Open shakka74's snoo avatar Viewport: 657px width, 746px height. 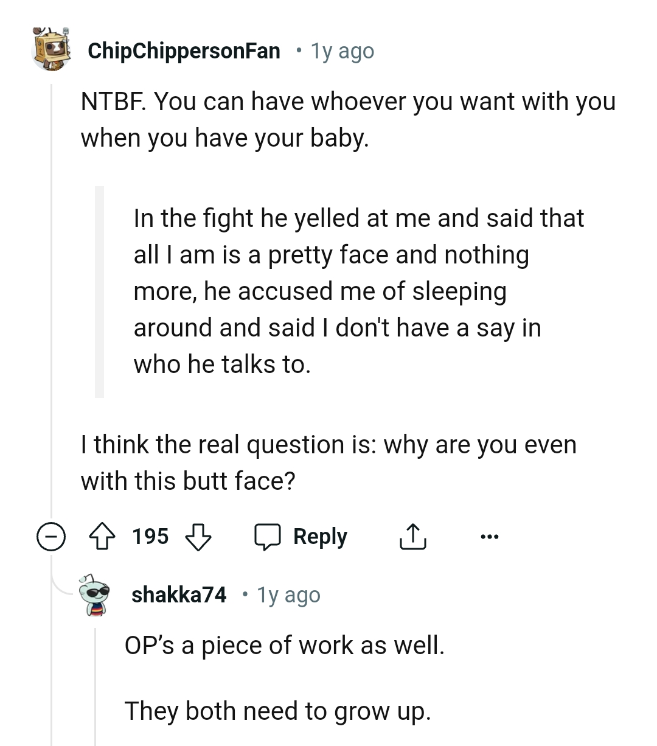click(x=94, y=594)
